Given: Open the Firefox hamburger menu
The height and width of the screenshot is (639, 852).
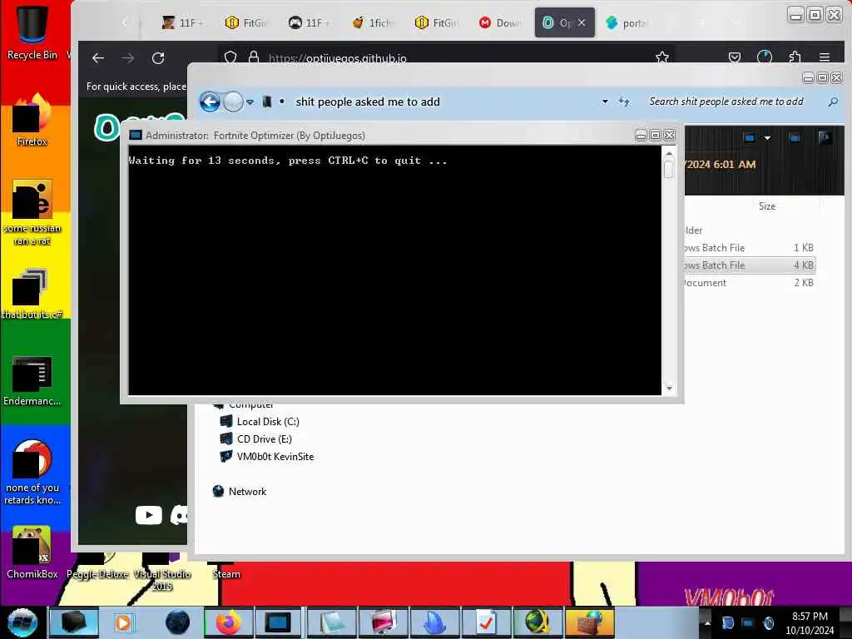Looking at the screenshot, I should (825, 57).
